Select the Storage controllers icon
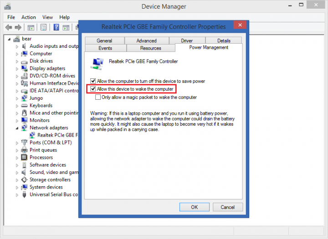Screen dimensions: 328x239 (x=24, y=180)
